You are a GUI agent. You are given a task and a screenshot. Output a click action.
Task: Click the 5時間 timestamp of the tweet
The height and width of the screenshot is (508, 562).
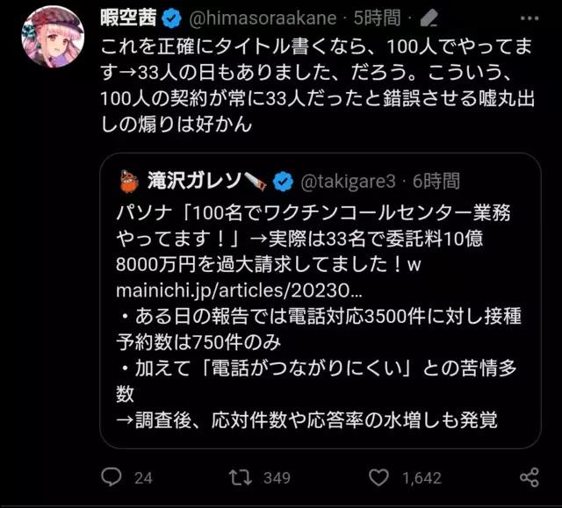377,18
